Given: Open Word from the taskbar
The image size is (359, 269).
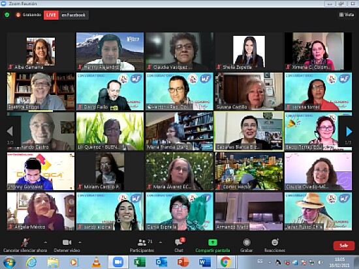Looking at the screenshot, I should coord(205,262).
